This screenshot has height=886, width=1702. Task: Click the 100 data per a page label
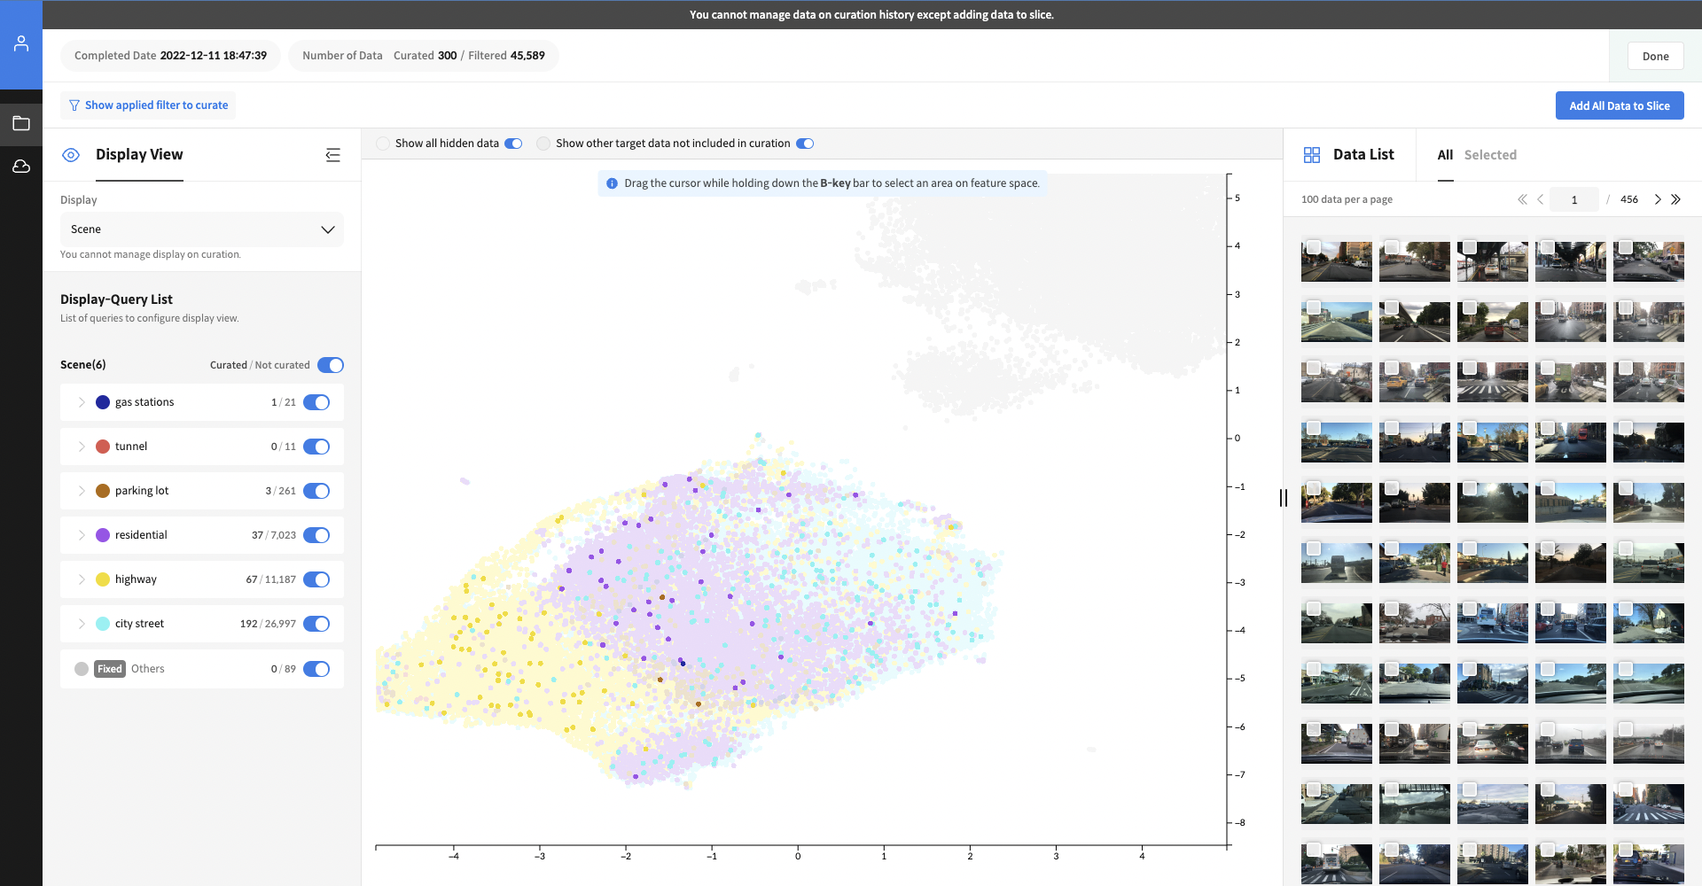pyautogui.click(x=1347, y=199)
